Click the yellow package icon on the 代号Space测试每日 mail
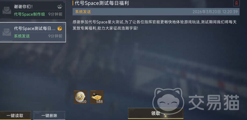The width and height of the screenshot is (247, 120). [x=60, y=28]
